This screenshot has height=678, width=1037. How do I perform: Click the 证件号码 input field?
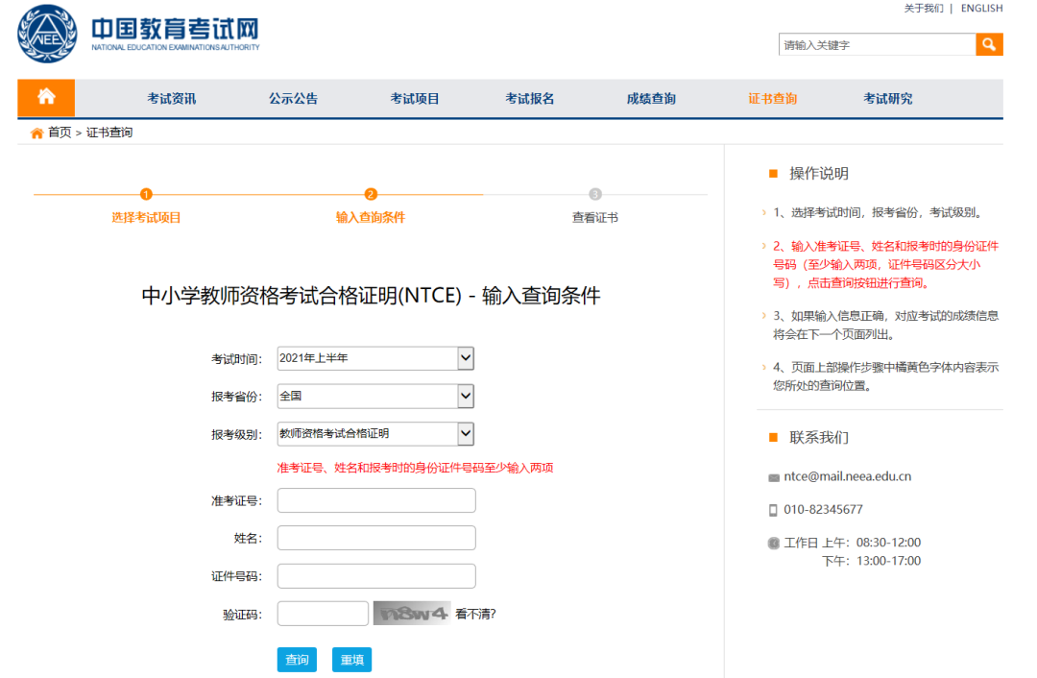point(376,575)
